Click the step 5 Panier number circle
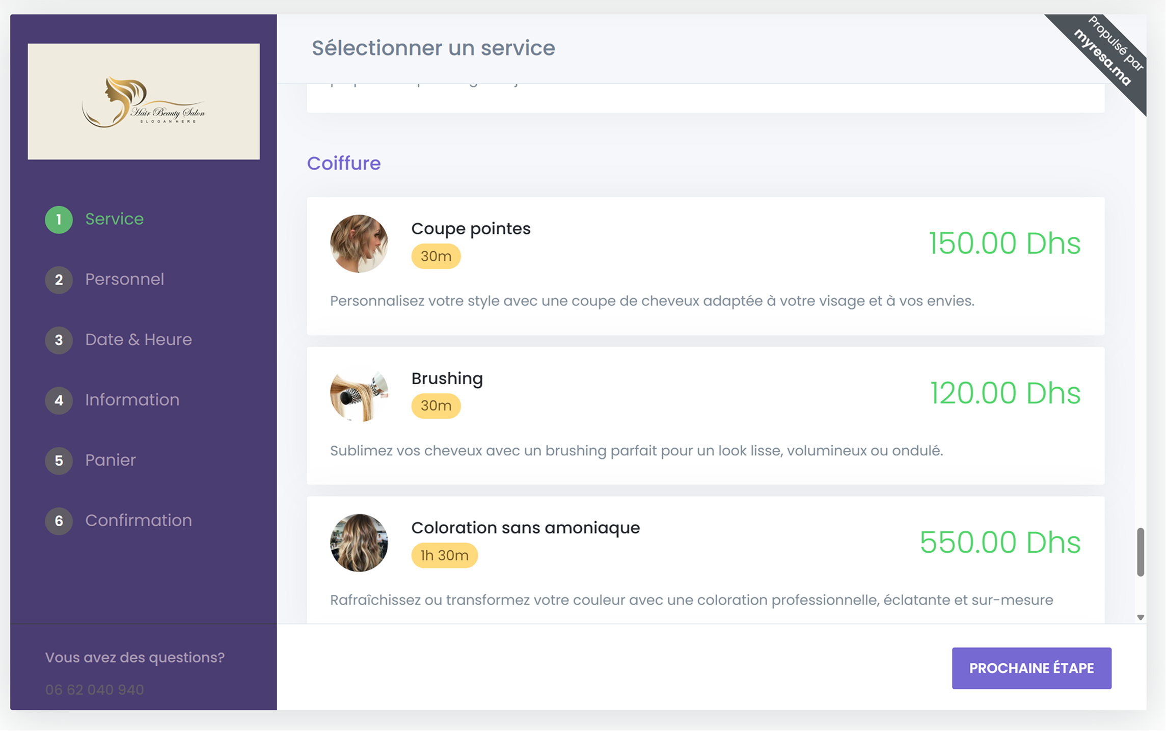The width and height of the screenshot is (1166, 731). [59, 461]
